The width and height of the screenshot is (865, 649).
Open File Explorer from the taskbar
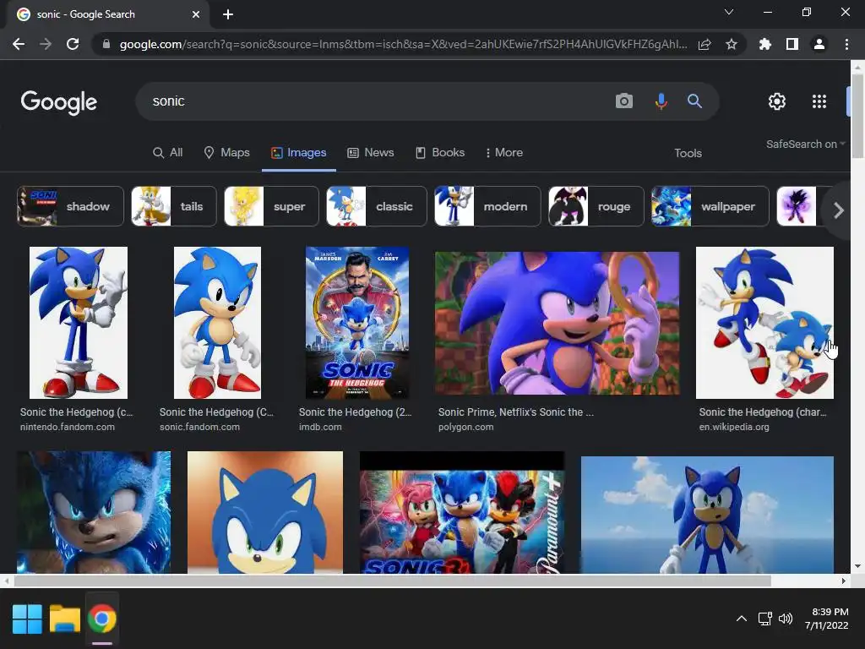tap(64, 619)
